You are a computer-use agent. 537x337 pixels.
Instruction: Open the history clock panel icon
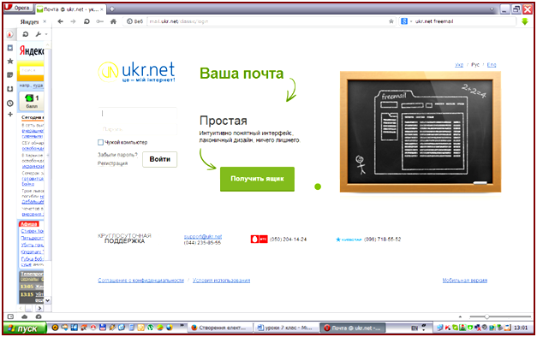pos(10,103)
